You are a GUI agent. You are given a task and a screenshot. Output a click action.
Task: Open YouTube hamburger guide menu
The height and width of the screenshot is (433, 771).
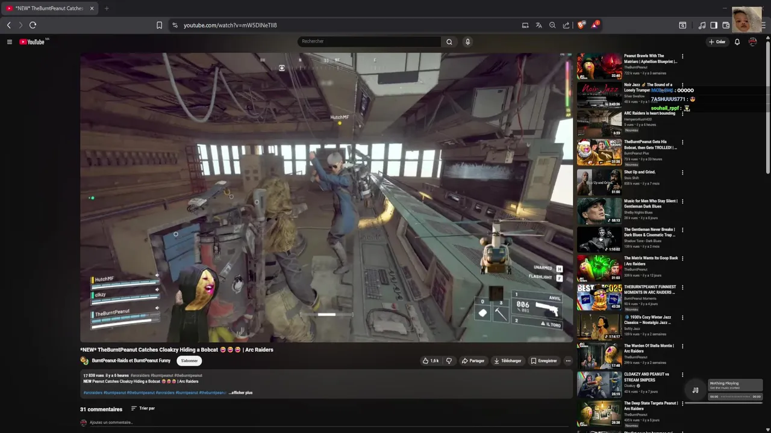pos(10,42)
